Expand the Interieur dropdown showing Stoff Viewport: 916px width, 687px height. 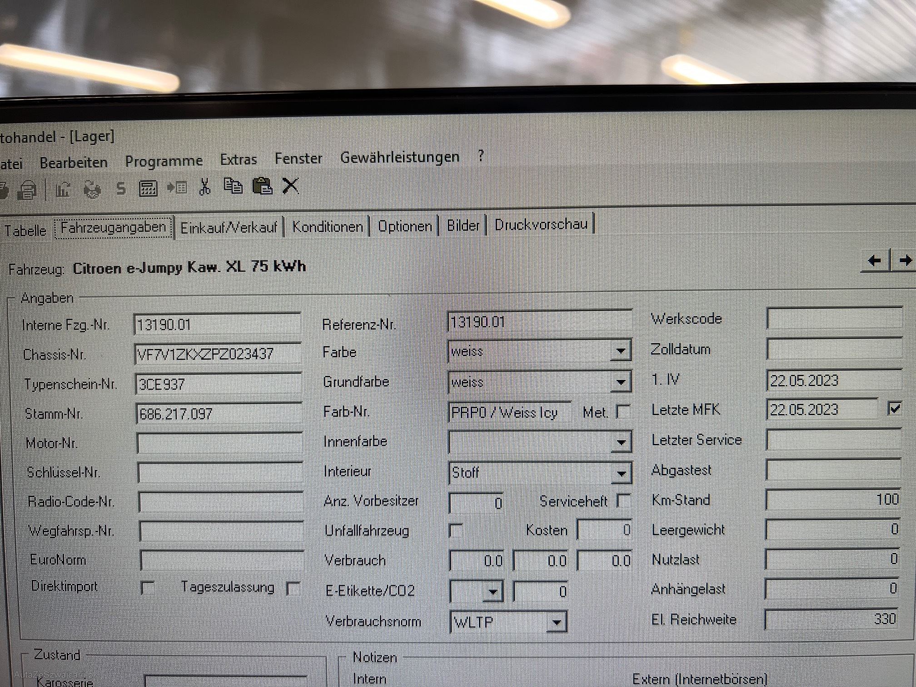point(621,473)
